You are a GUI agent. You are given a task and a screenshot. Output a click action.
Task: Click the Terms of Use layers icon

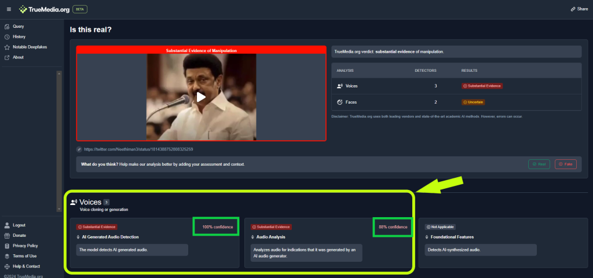7,256
